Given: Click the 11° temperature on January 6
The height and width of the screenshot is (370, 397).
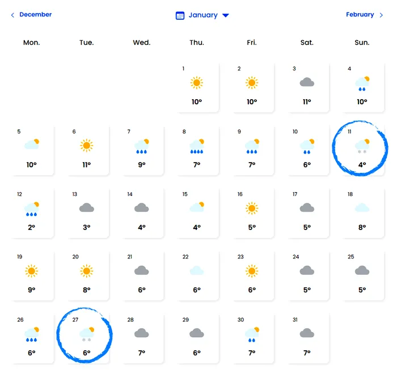Looking at the screenshot, I should pyautogui.click(x=86, y=165).
